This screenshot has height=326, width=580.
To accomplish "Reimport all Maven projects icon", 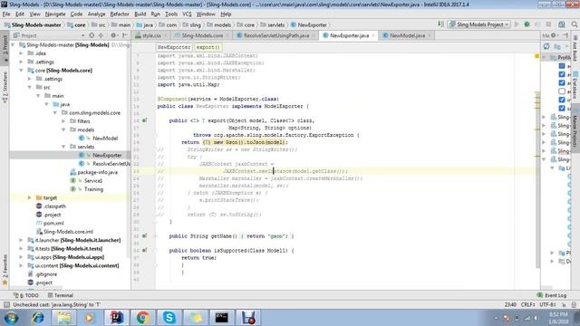I will coord(546,46).
